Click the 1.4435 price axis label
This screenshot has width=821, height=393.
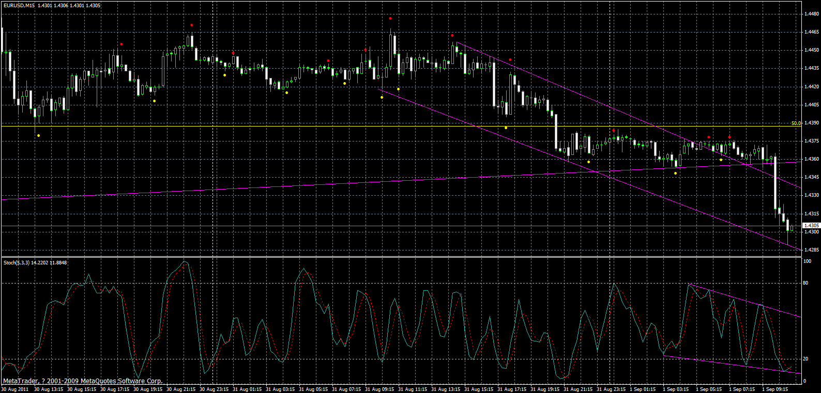812,68
